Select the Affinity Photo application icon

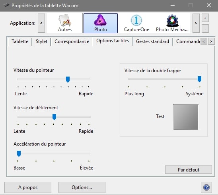(x=101, y=23)
